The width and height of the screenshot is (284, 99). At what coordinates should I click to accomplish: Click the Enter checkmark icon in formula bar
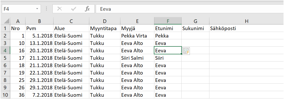tap(73, 9)
